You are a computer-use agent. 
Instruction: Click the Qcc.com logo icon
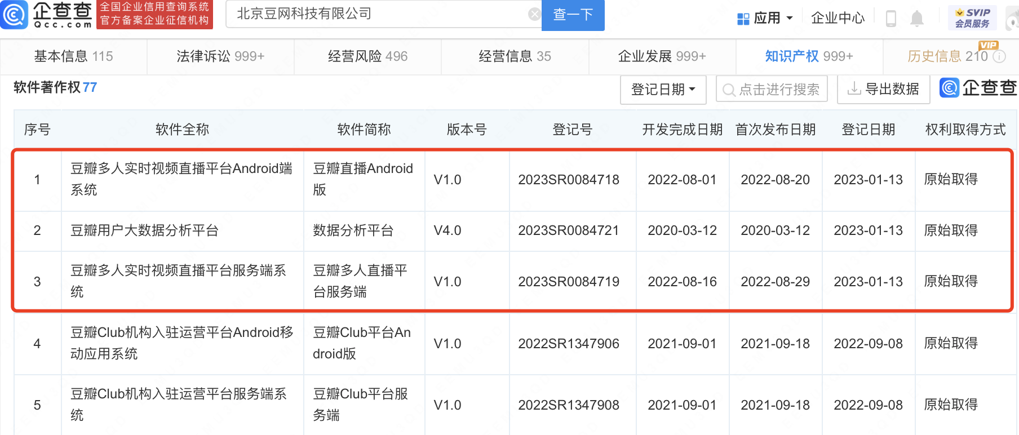(14, 15)
